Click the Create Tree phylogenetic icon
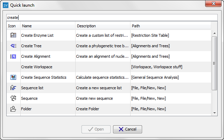Viewport: 224px width, 140px height. (x=13, y=46)
